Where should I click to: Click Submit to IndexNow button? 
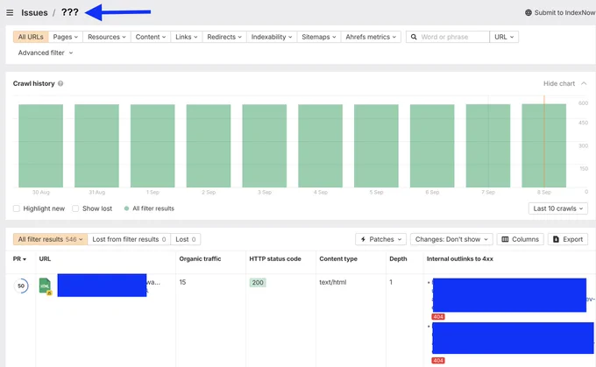click(561, 12)
